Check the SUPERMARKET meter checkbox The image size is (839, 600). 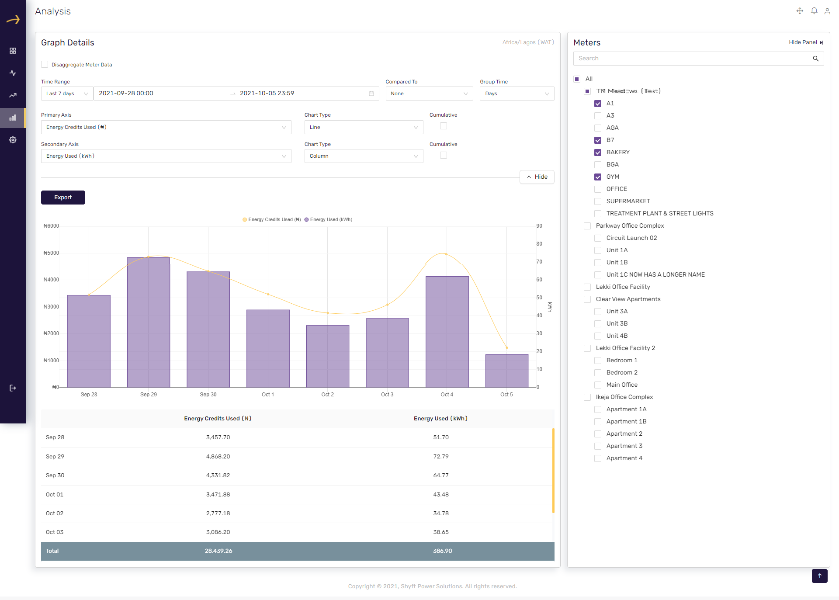pos(598,201)
